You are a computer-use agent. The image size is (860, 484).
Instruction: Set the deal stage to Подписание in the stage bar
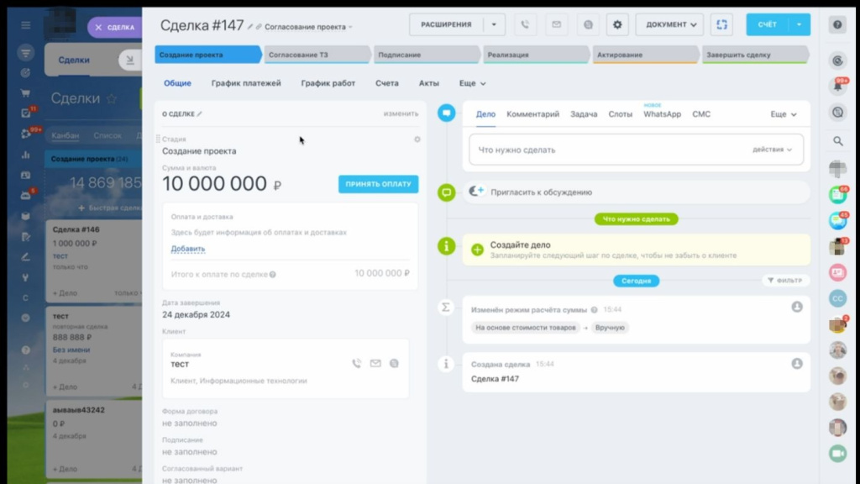(x=425, y=55)
